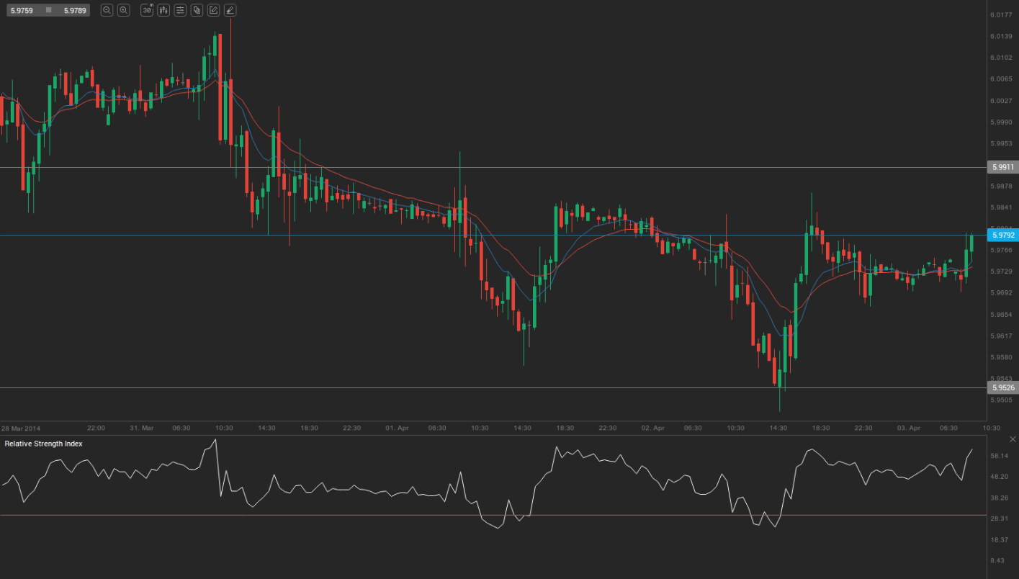
Task: Click the 5.9580 price axis value
Action: pos(1001,357)
